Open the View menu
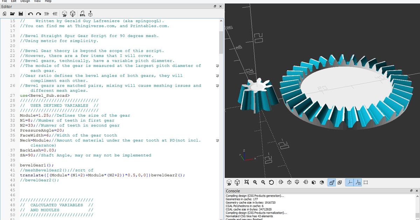Image resolution: width=420 pixels, height=220 pixels. pos(37,1)
